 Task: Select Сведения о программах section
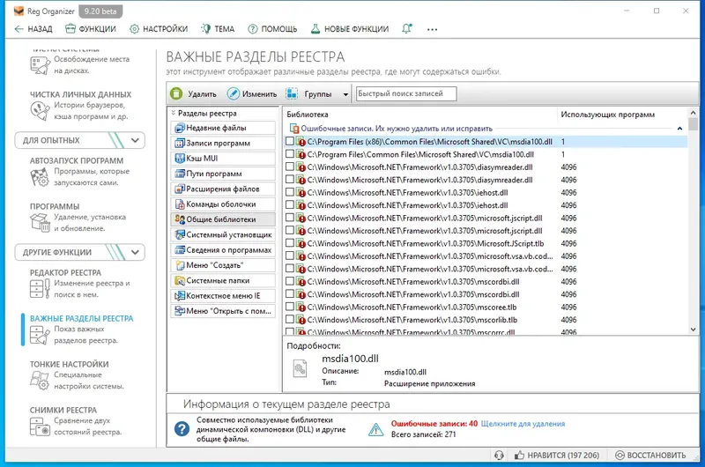click(x=224, y=250)
